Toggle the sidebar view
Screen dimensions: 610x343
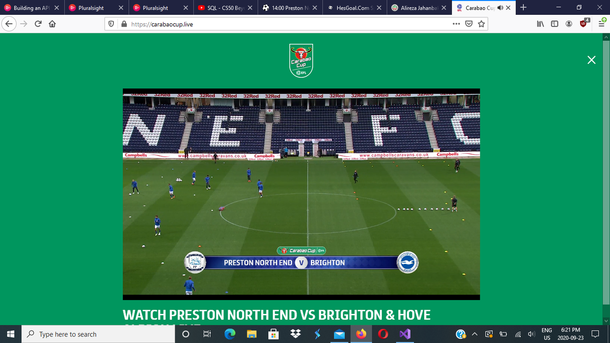coord(555,24)
